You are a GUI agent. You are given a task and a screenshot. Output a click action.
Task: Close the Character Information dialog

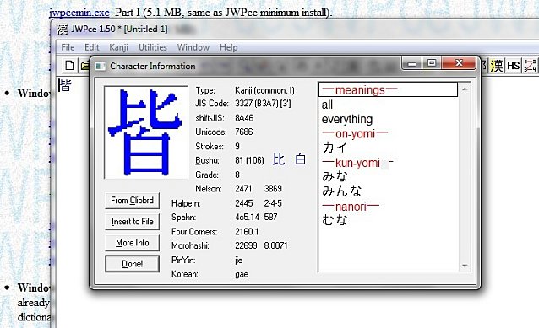[459, 63]
